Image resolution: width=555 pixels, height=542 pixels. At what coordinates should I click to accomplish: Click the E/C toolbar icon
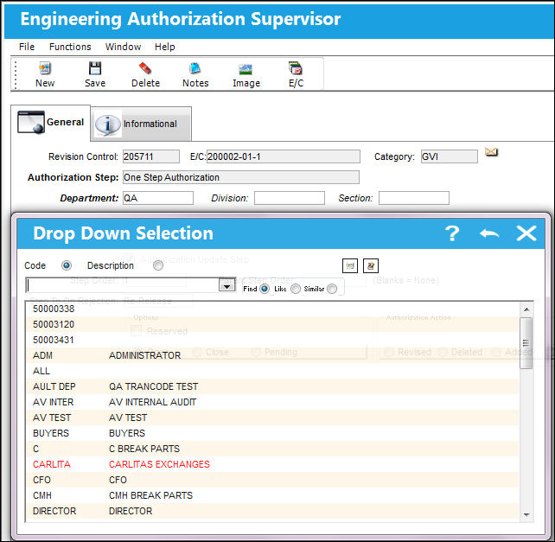point(296,68)
